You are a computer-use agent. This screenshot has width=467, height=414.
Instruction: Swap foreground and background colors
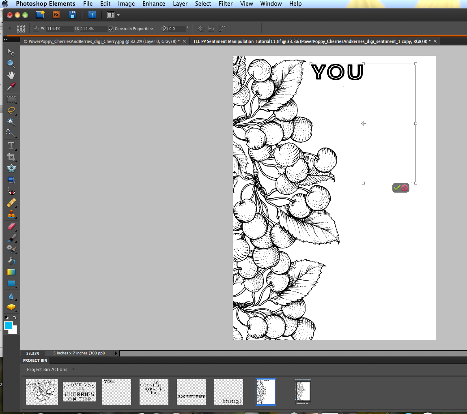(15, 317)
